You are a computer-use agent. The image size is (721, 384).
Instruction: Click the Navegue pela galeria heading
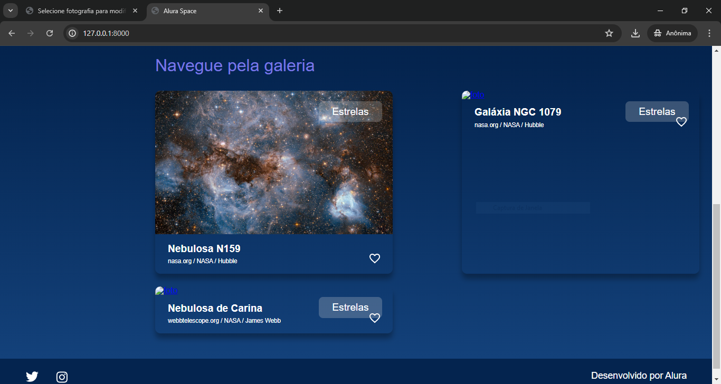(235, 65)
